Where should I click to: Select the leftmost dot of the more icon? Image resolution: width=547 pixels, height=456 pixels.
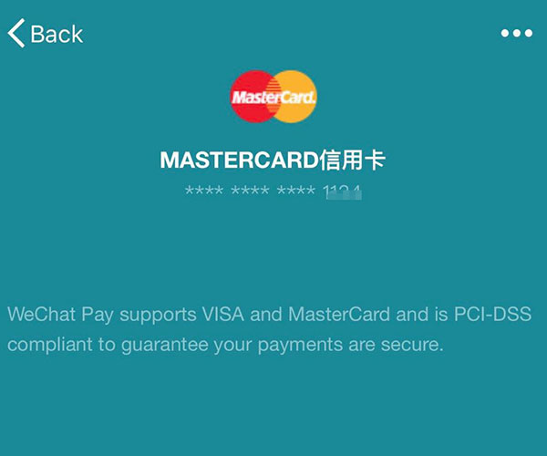pyautogui.click(x=505, y=33)
